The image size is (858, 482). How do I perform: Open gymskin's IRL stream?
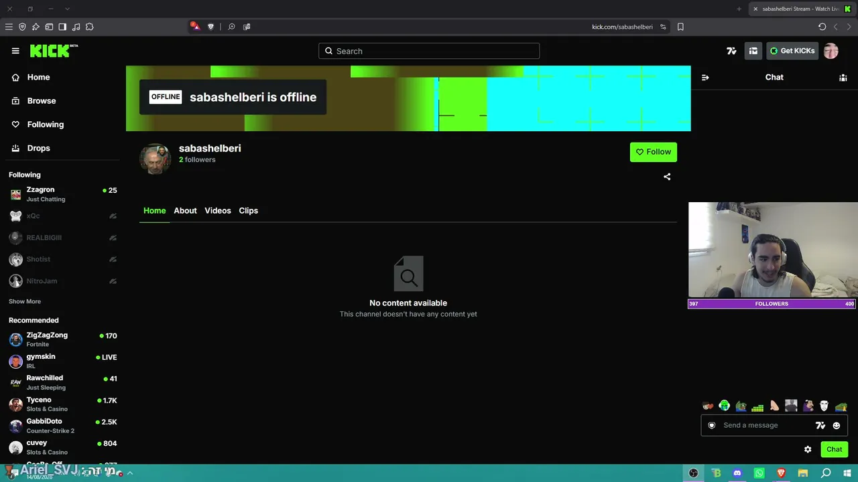[x=63, y=361]
